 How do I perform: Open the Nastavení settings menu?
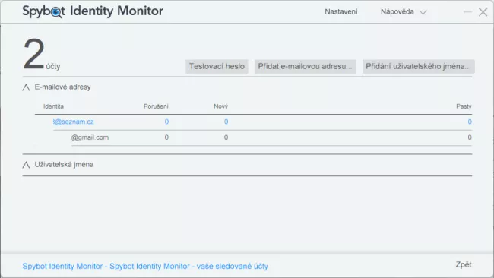click(341, 12)
